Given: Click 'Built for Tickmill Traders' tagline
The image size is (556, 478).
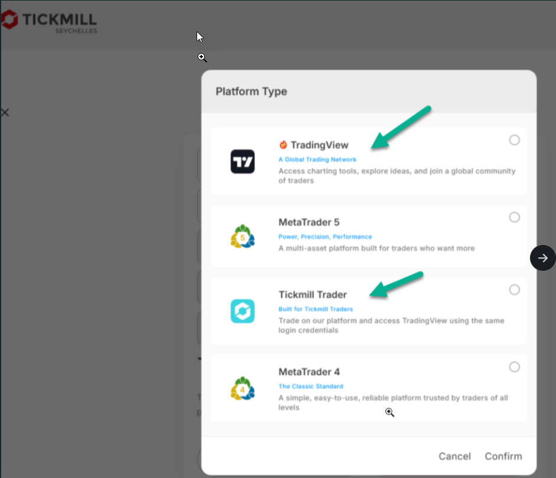Looking at the screenshot, I should [316, 309].
